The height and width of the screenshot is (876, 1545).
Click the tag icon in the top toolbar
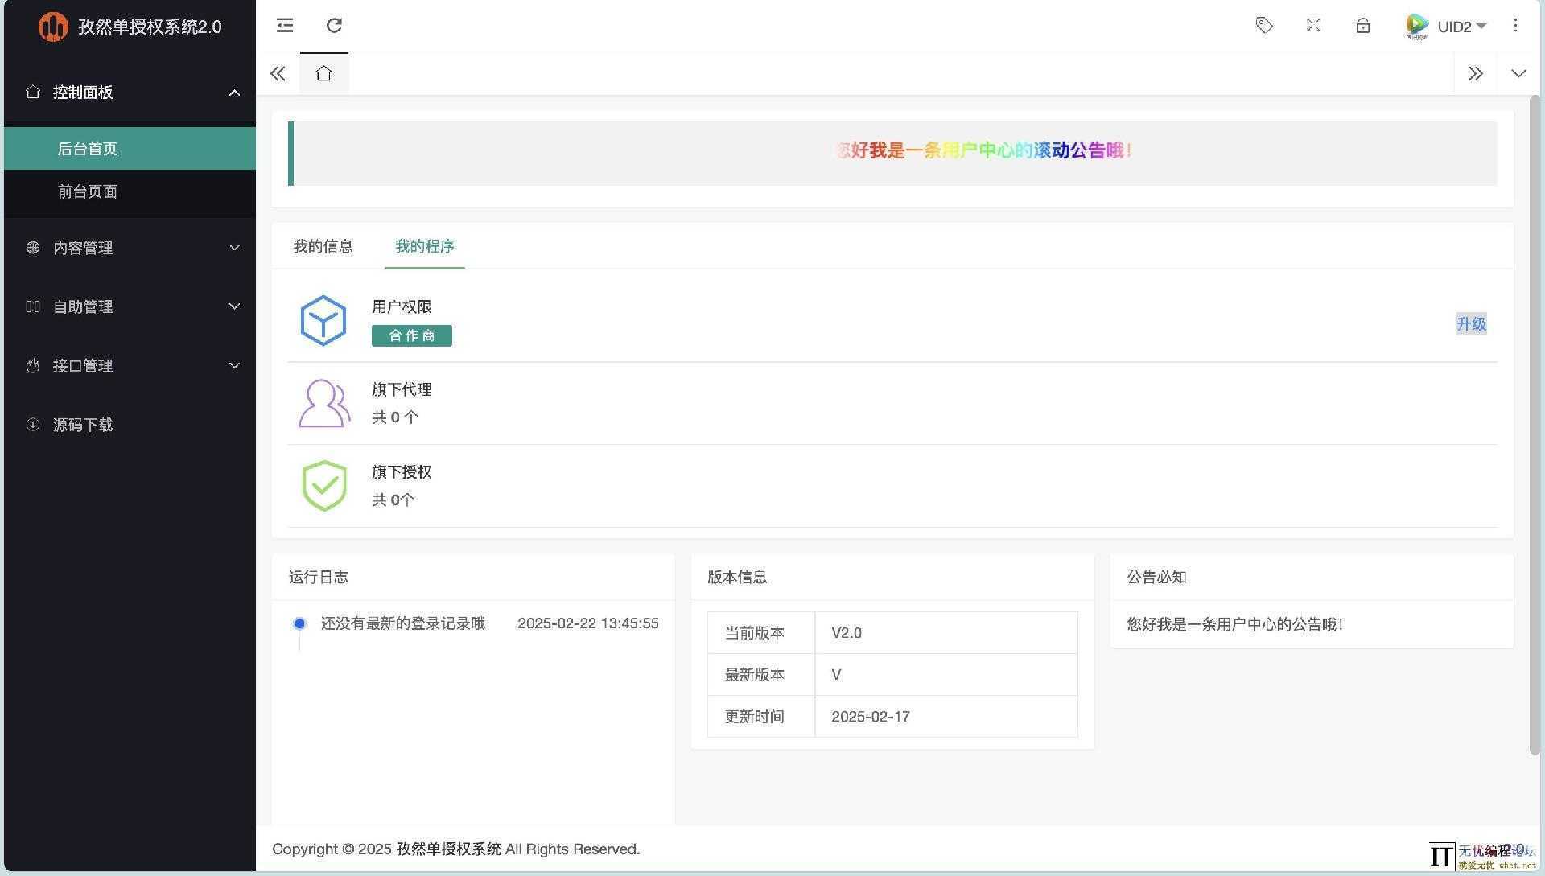pyautogui.click(x=1263, y=25)
